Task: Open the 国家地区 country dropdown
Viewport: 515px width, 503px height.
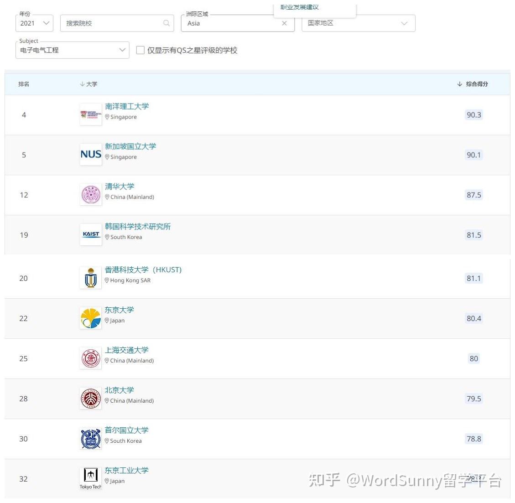Action: point(359,23)
